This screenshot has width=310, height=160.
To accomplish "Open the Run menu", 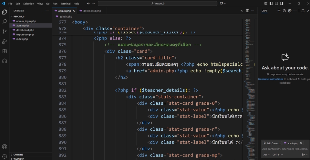I will (x=55, y=4).
